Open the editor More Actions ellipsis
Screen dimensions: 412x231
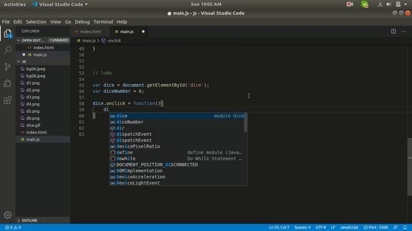[x=404, y=31]
